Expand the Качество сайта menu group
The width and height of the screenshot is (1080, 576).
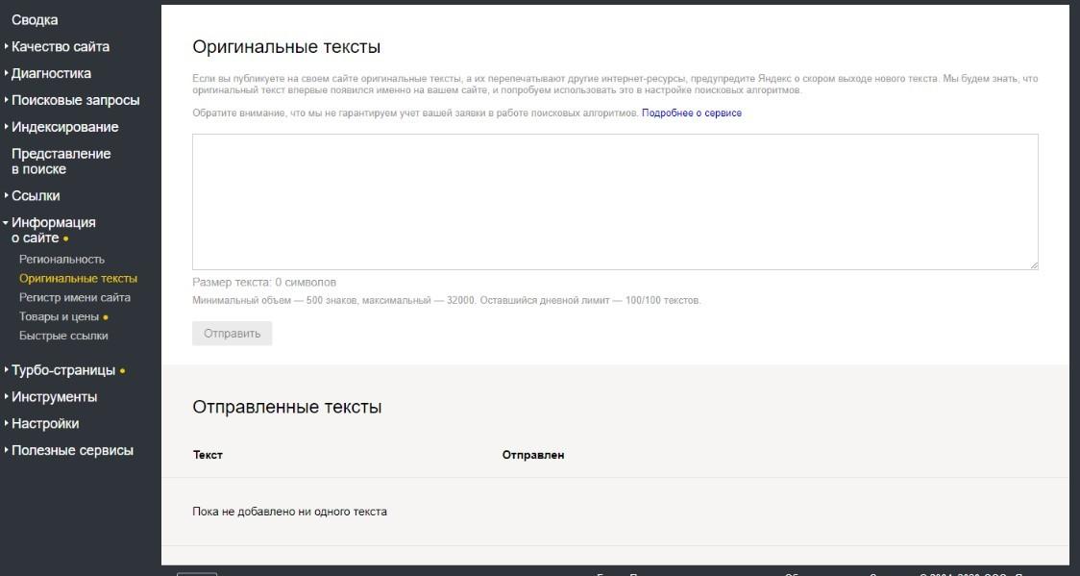pos(60,46)
